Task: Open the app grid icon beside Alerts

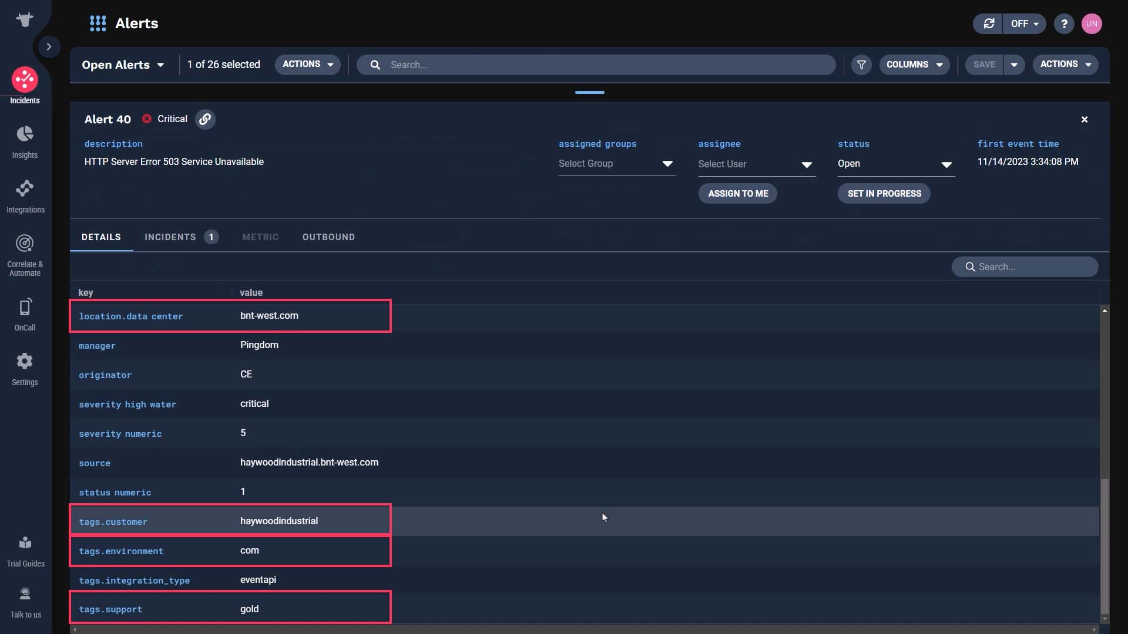Action: click(98, 23)
